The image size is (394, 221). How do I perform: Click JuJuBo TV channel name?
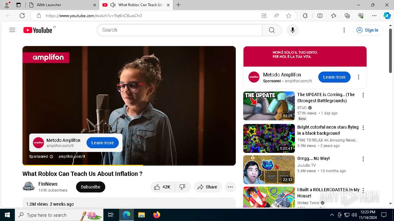tap(307, 165)
